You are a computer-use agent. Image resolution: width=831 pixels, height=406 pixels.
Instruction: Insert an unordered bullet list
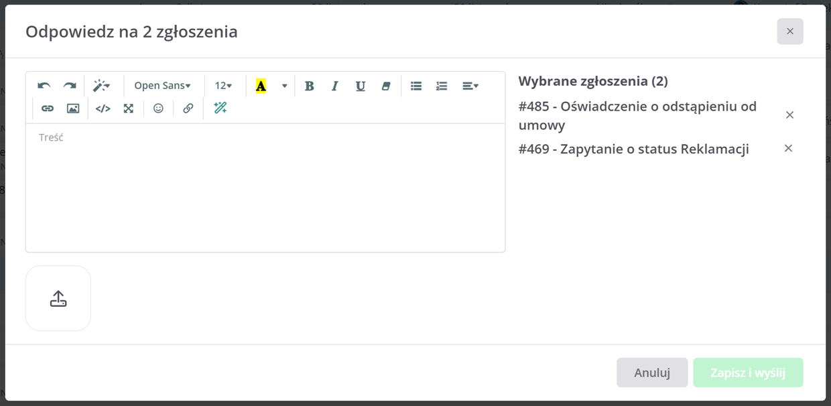coord(416,86)
